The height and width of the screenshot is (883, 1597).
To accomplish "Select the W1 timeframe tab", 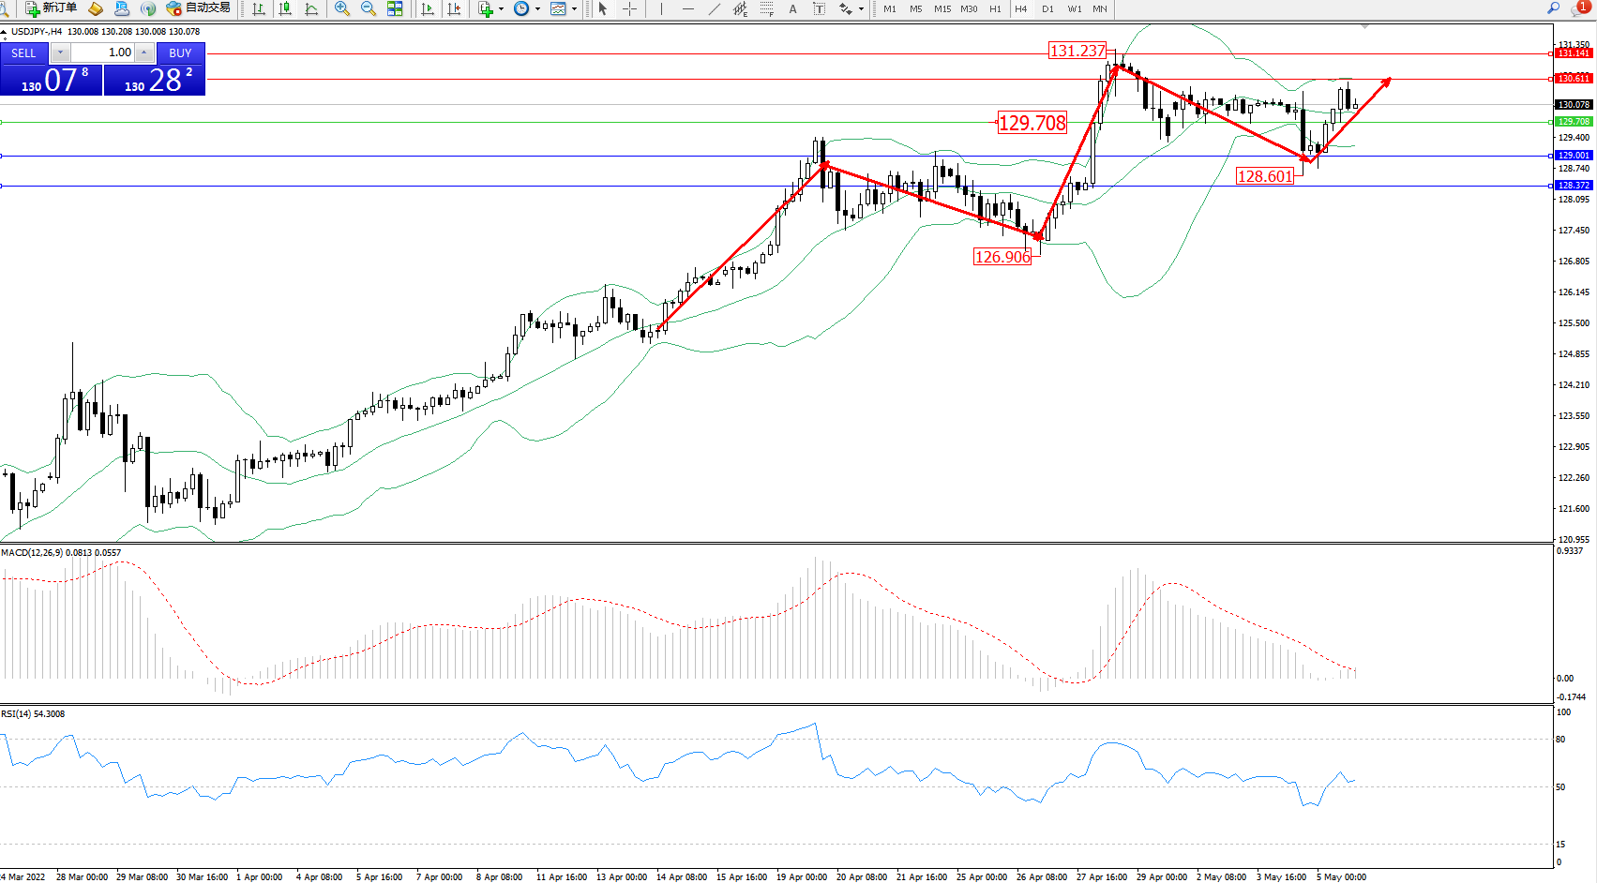I will coord(1075,8).
